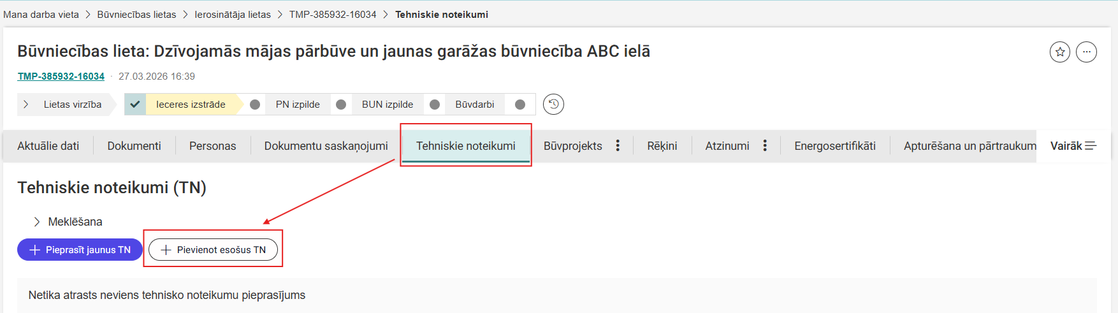Image resolution: width=1118 pixels, height=313 pixels.
Task: Go to Mana darba vieta breadcrumb
Action: 41,14
